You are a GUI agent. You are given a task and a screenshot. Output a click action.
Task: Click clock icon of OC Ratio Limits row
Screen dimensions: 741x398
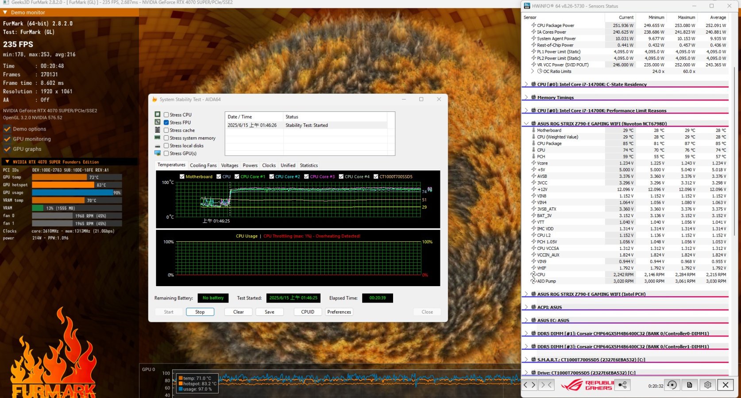click(540, 71)
